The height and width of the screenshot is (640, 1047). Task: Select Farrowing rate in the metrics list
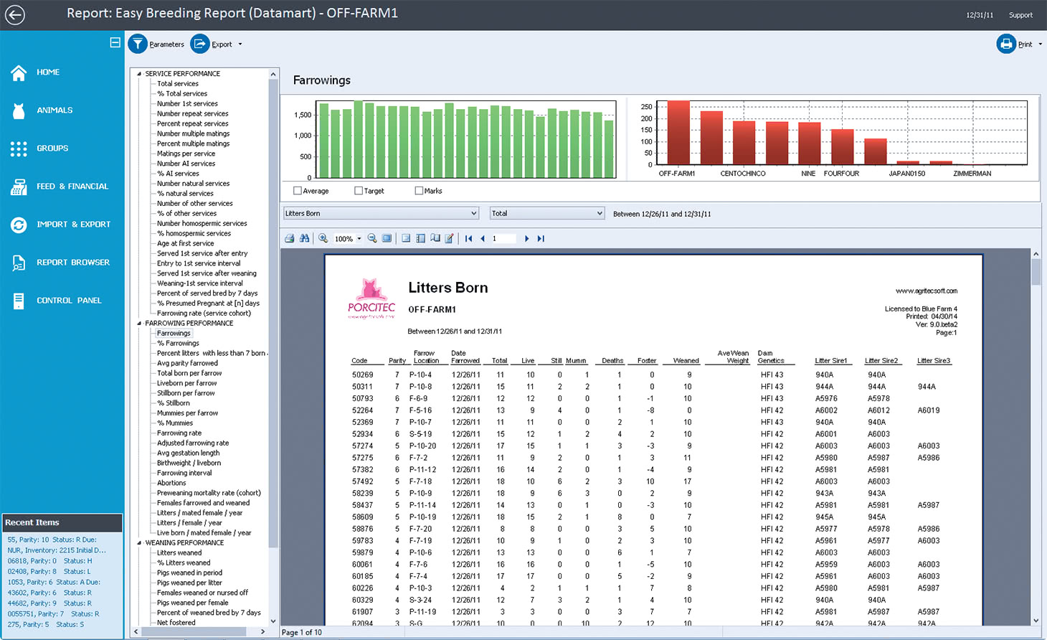178,433
